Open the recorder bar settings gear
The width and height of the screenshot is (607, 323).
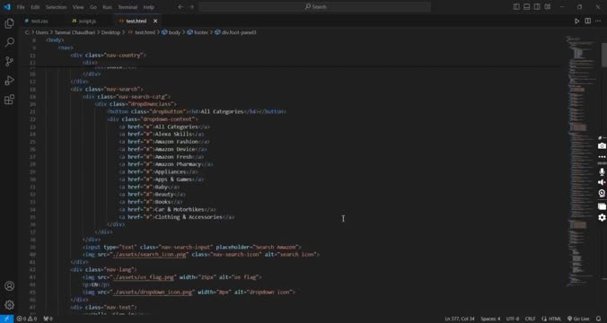point(602,218)
